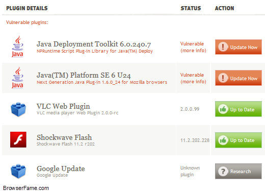Click the VLC media player Web Plugin 2.0.0-rc description
The width and height of the screenshot is (265, 191).
pyautogui.click(x=77, y=113)
